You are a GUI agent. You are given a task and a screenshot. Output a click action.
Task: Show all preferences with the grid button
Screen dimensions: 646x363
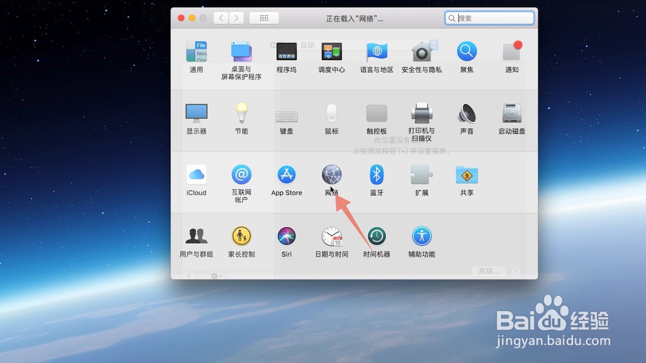(x=264, y=18)
